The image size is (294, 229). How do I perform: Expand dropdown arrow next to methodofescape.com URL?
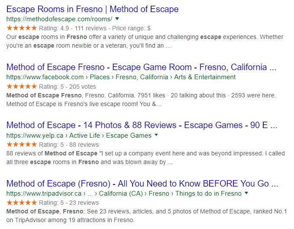(x=117, y=19)
